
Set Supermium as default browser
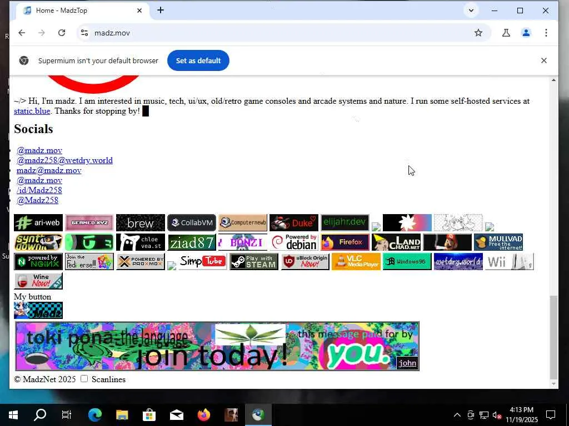coord(198,60)
